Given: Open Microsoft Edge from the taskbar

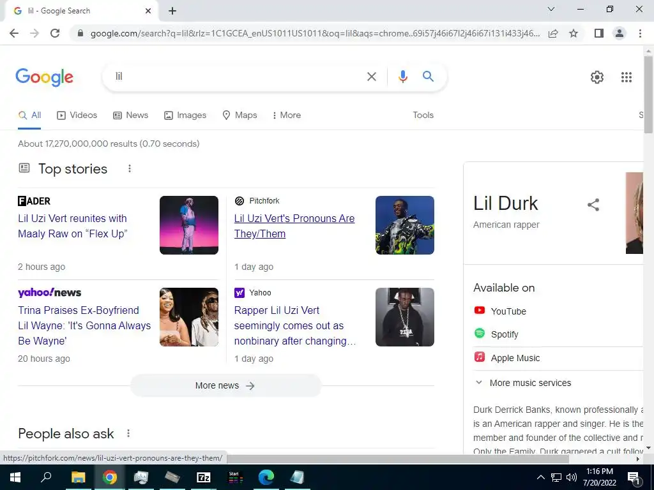Looking at the screenshot, I should coord(266,477).
